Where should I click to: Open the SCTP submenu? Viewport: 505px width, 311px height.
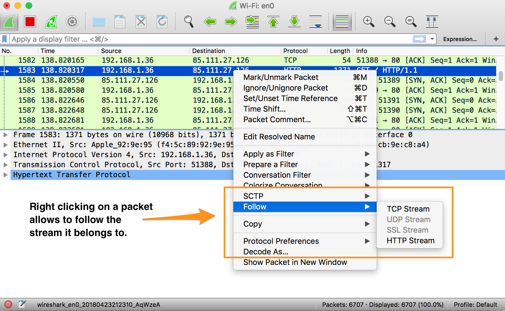point(305,196)
